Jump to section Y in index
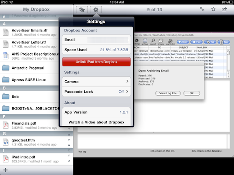The image size is (234, 175). coord(69,156)
